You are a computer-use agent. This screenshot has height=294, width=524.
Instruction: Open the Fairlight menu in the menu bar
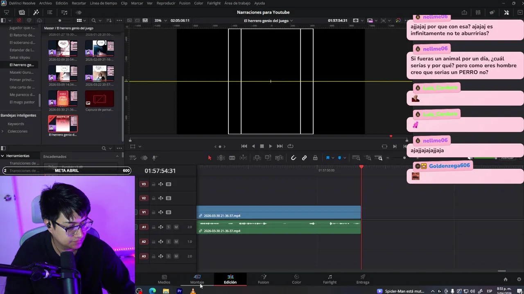[x=214, y=3]
